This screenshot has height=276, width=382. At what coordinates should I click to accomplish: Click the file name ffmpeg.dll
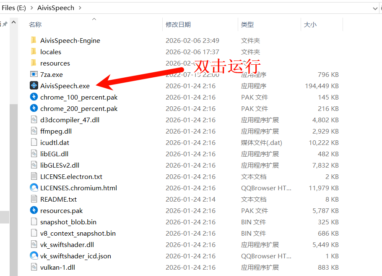[x=56, y=131]
